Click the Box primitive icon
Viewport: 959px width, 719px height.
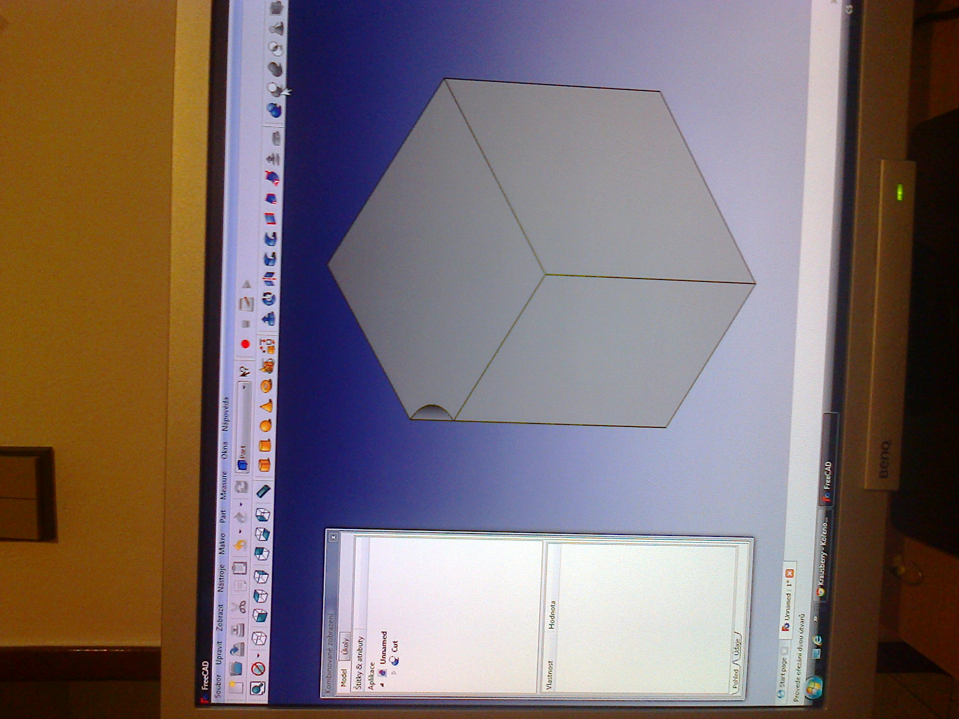(x=265, y=466)
